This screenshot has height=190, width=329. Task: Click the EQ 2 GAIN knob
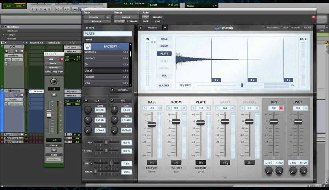(115, 110)
